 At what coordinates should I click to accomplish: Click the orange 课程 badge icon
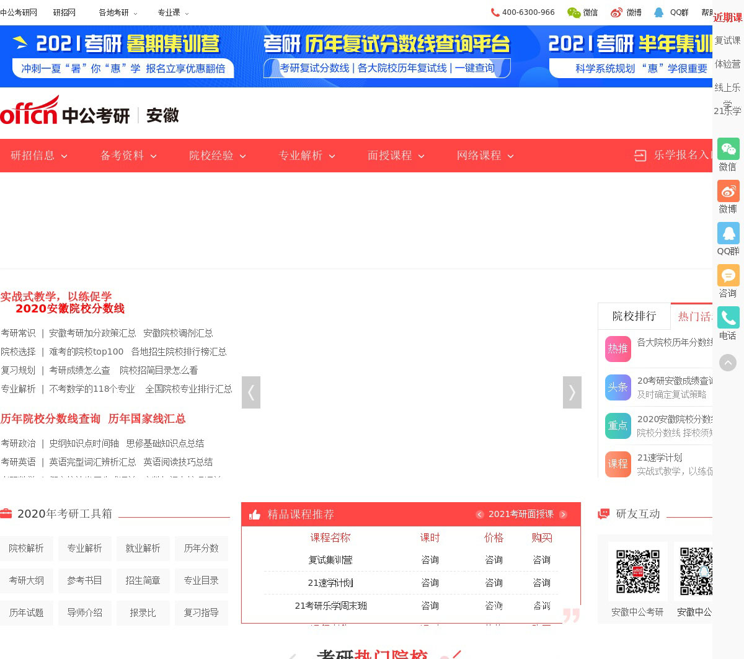click(618, 464)
